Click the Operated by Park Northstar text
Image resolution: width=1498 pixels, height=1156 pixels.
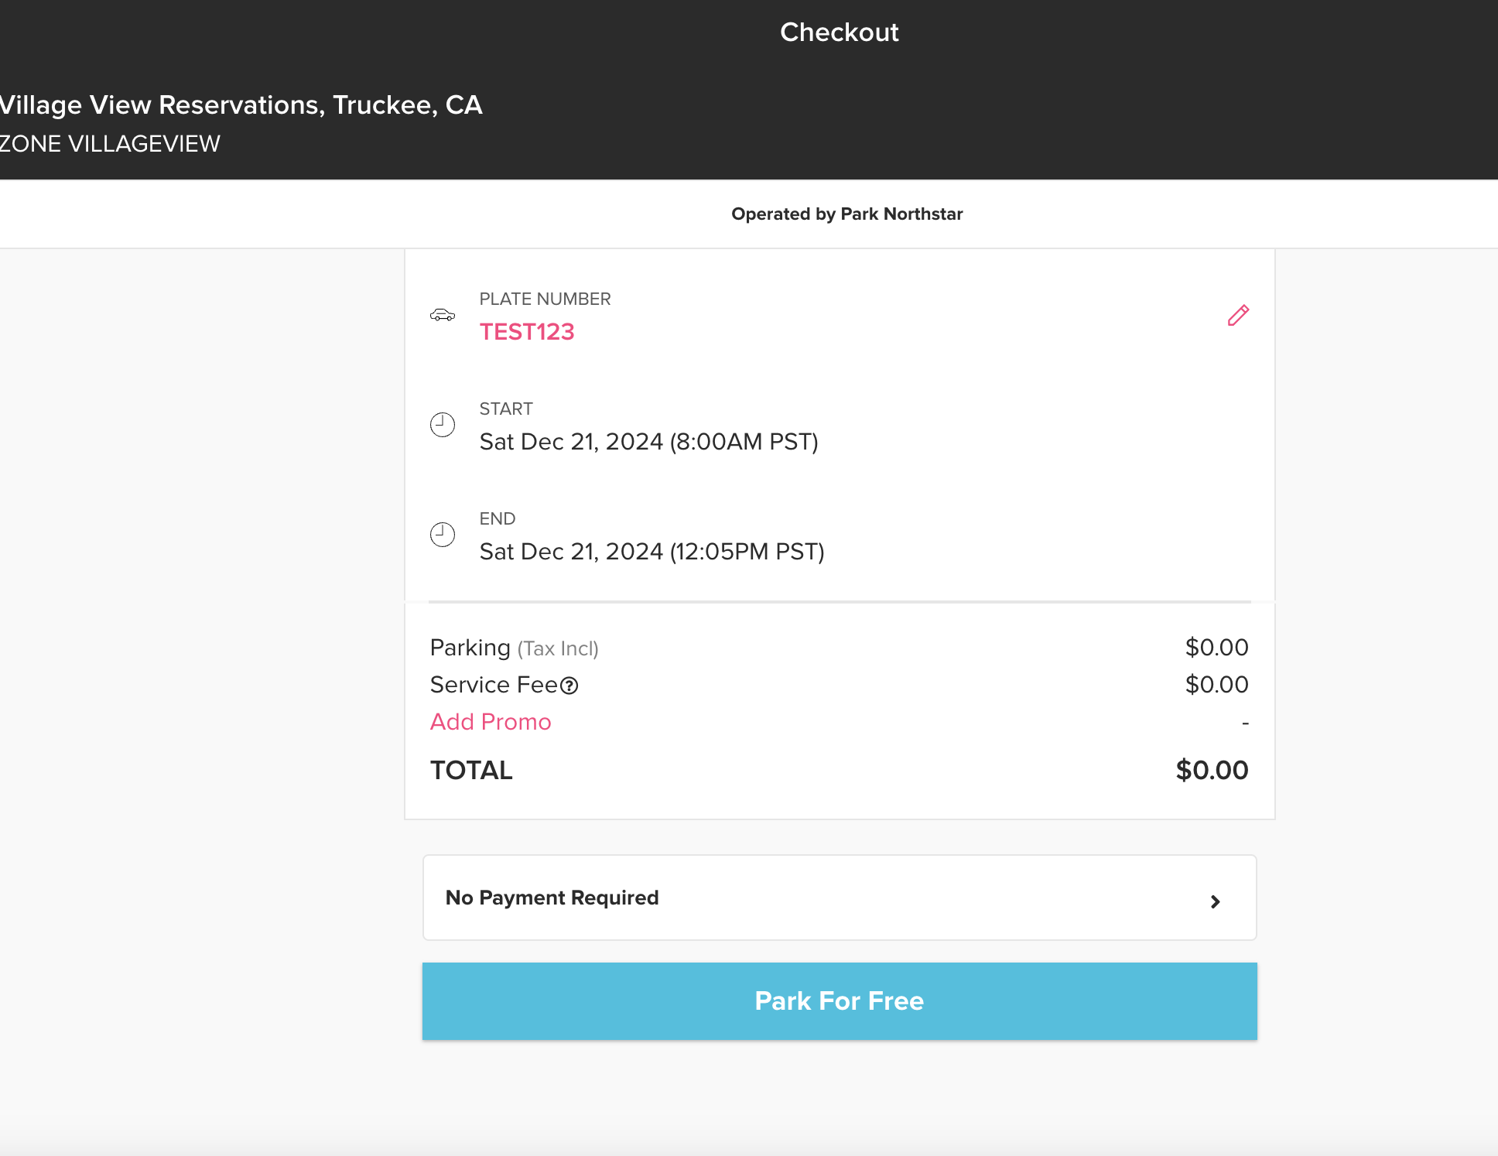[846, 214]
